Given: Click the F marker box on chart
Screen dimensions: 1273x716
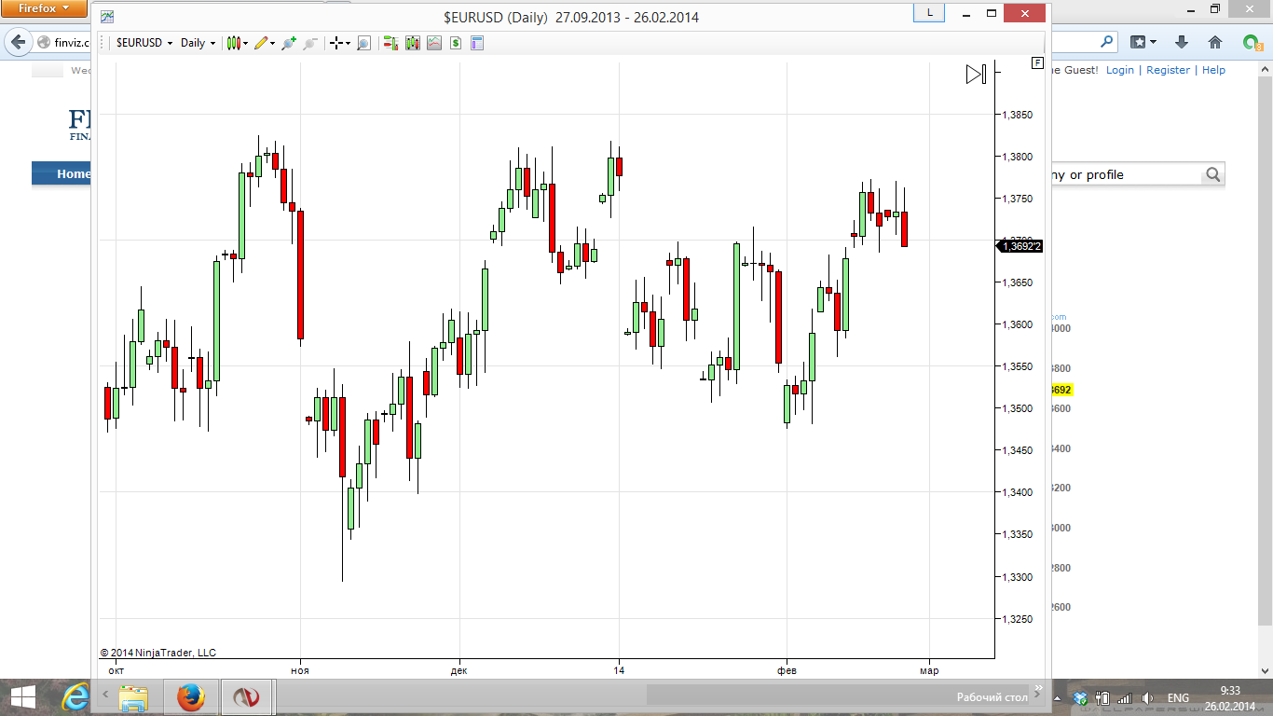Looking at the screenshot, I should click(x=1037, y=62).
